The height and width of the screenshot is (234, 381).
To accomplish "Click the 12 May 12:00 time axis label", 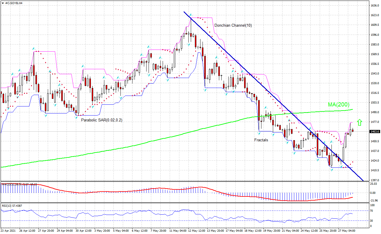I will tap(197, 231).
